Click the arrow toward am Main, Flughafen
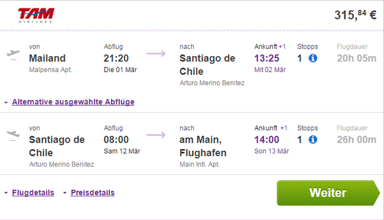 pyautogui.click(x=156, y=135)
